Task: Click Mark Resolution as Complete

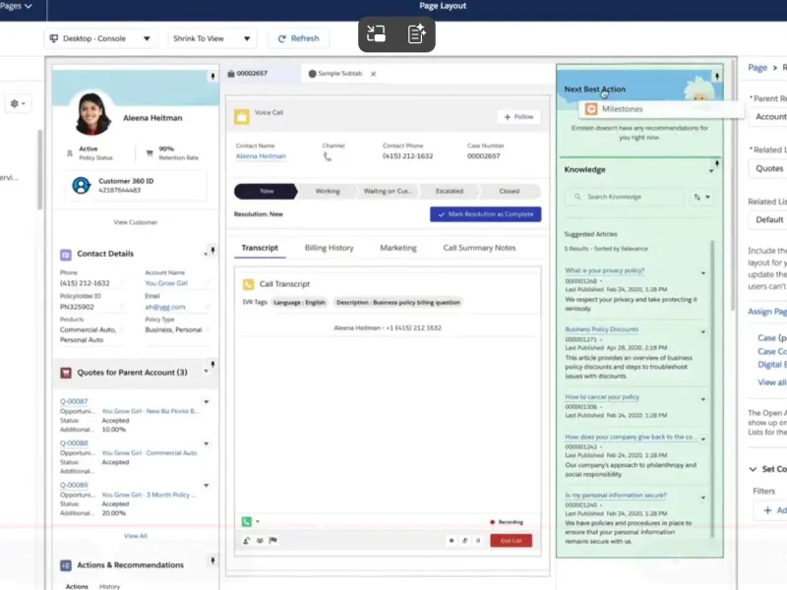Action: tap(485, 213)
